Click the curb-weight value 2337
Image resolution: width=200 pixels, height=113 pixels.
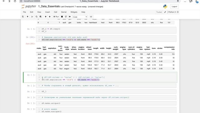point(116,54)
